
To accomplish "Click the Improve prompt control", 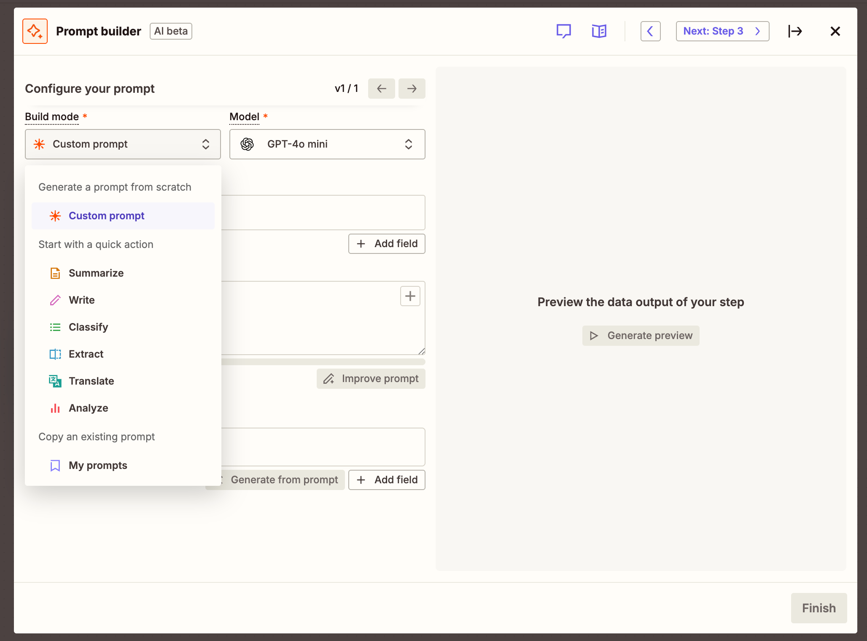I will (x=371, y=378).
